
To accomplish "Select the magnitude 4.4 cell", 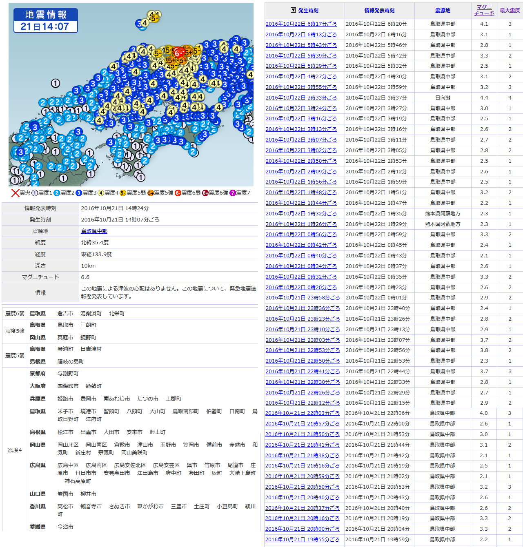I will [x=484, y=98].
